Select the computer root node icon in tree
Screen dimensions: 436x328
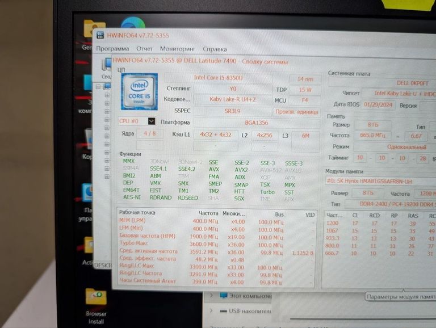tap(107, 87)
